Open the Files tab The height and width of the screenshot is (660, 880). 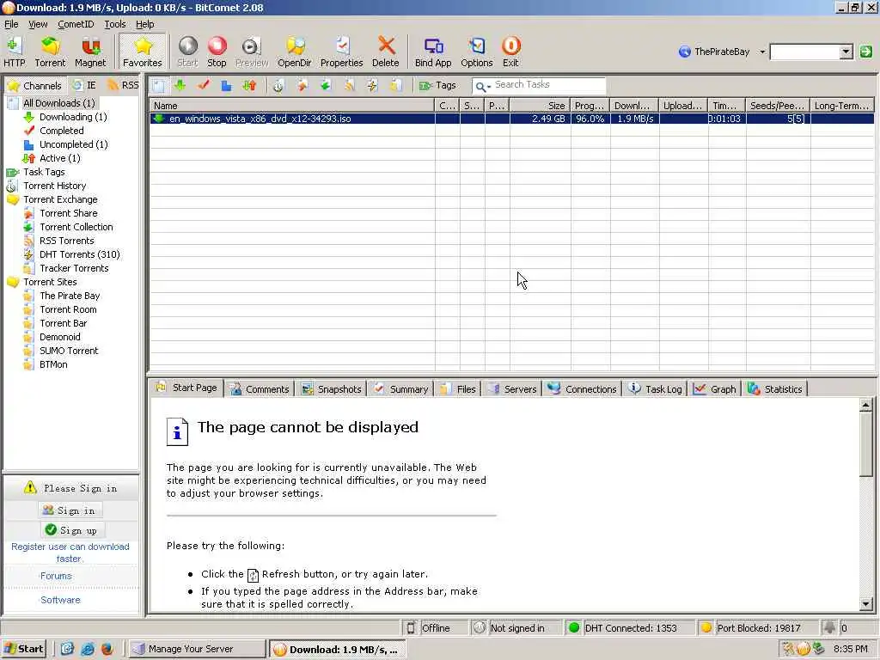point(459,389)
